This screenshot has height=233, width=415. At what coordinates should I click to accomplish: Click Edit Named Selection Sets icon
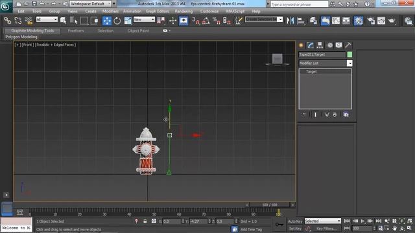pos(239,20)
